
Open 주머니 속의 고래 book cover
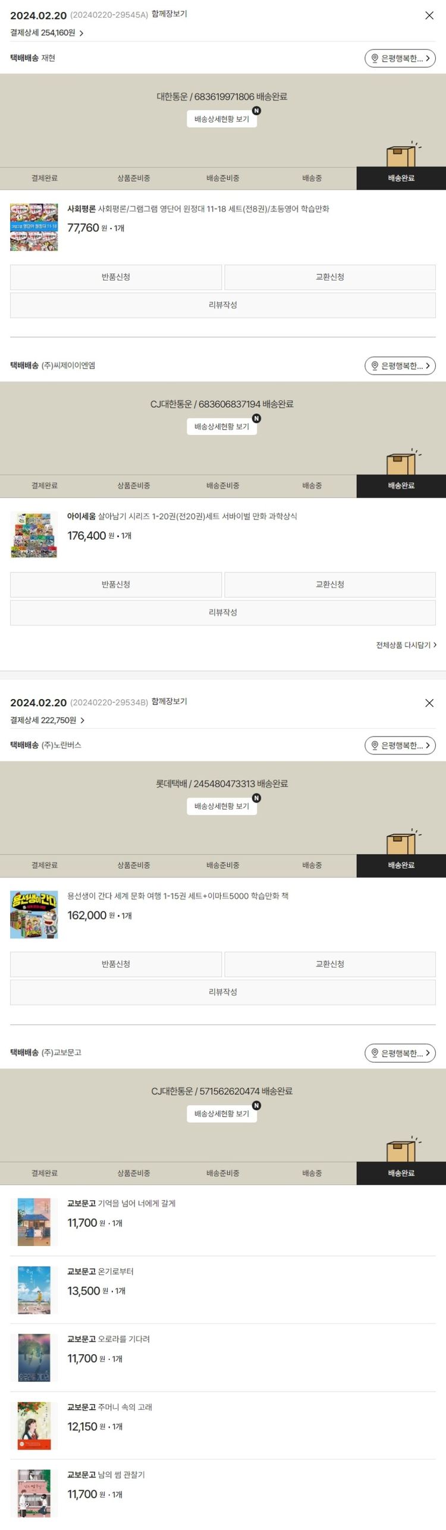34,1426
